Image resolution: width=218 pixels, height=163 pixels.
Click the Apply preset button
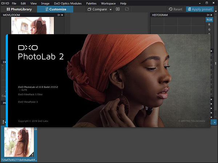(200, 9)
